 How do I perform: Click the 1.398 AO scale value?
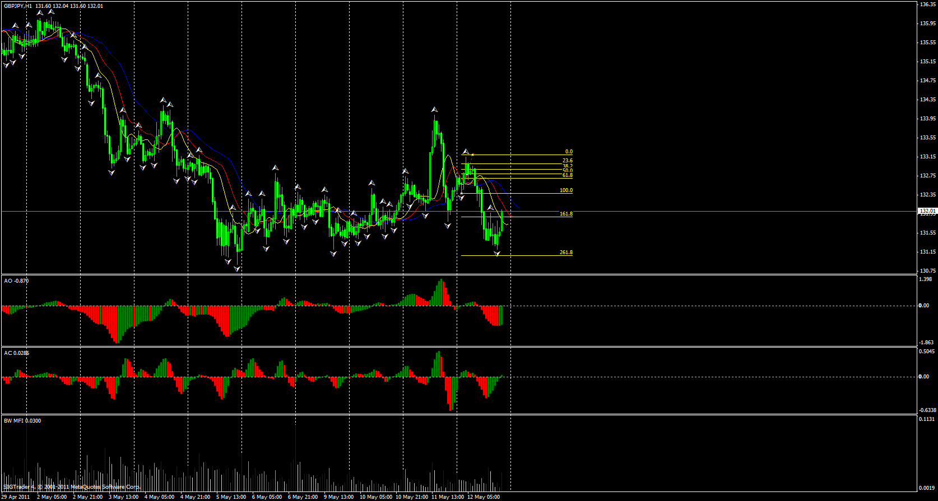pos(926,279)
